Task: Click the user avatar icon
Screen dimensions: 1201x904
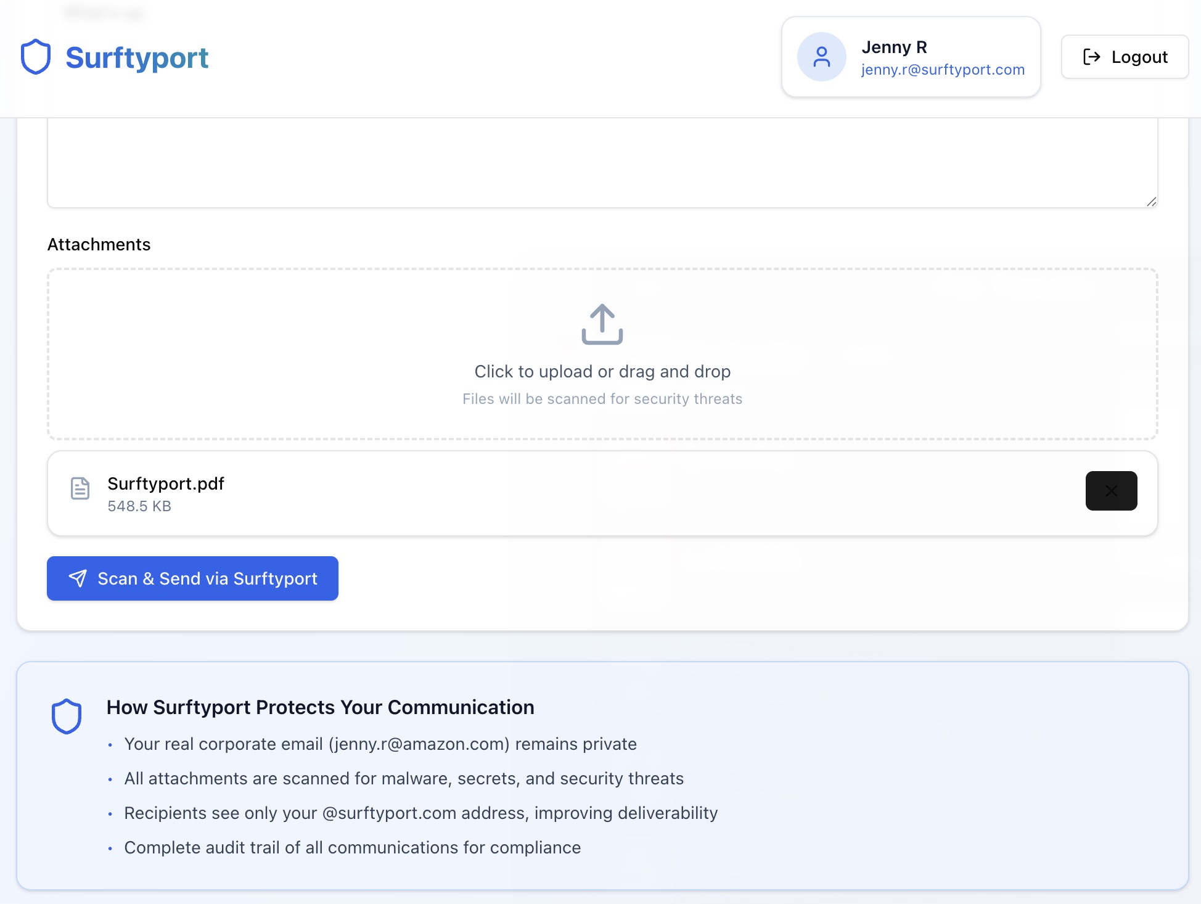Action: pos(821,57)
